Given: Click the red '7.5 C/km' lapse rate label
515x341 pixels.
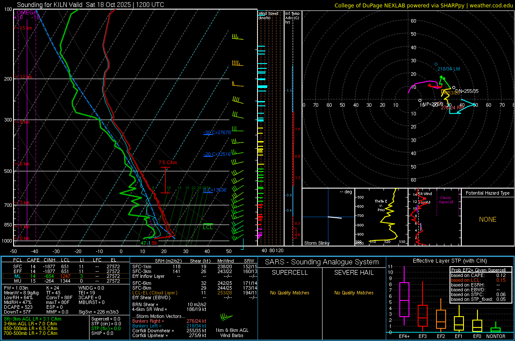Looking at the screenshot, I should (x=168, y=162).
